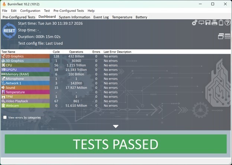
Task: Open the Test menu
Action: [47, 11]
